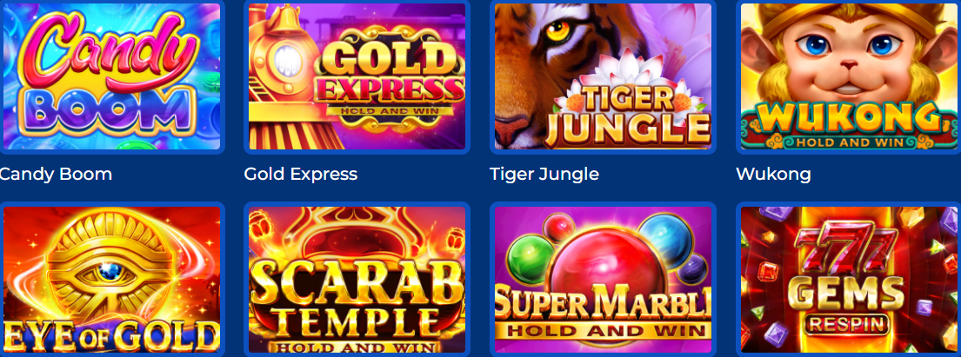Select the 777 Gems Respin thumbnail
This screenshot has width=961, height=357.
tap(849, 279)
